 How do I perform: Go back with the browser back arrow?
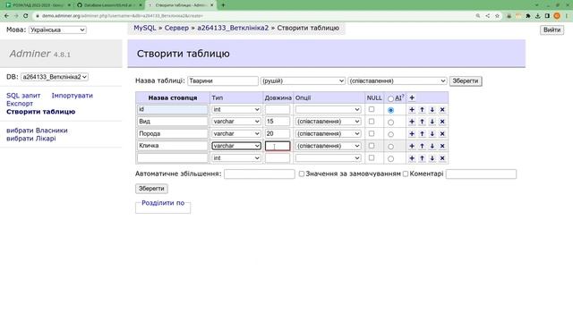point(6,16)
